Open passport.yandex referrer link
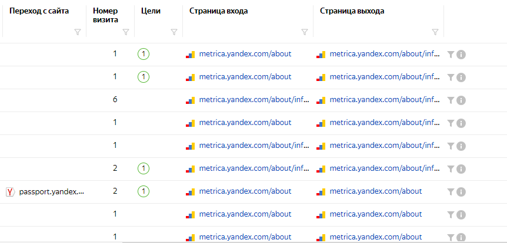507x243 pixels. pyautogui.click(x=52, y=192)
